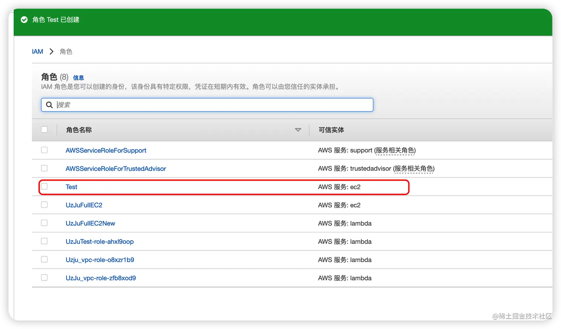This screenshot has height=329, width=561.
Task: Click 'AWS 服务: lambda' in UzJuFullEC2New row
Action: click(x=345, y=223)
